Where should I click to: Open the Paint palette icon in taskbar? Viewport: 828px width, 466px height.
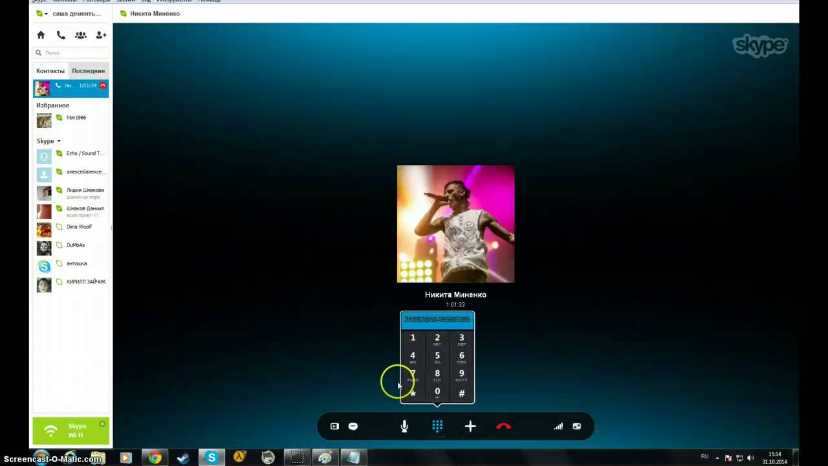(x=325, y=458)
